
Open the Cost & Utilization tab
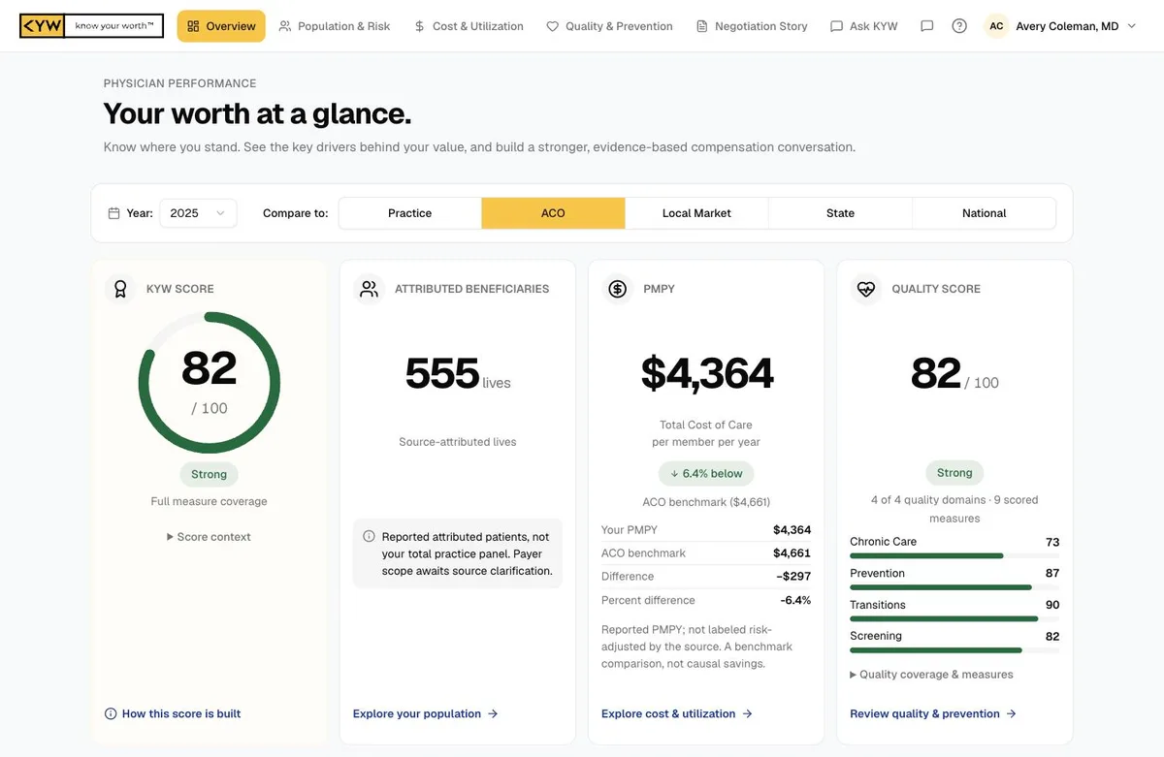(x=468, y=26)
